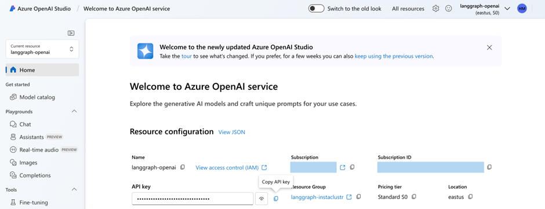Collapse the Playgrounds section
545x209 pixels.
click(x=74, y=111)
